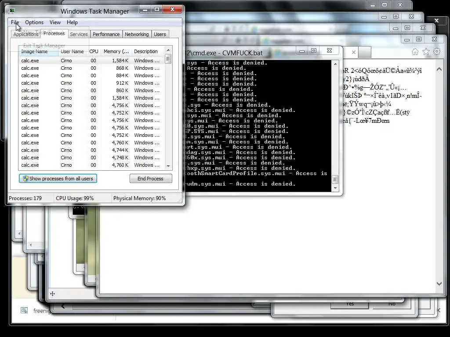
Task: Click Show processes from all users button
Action: [58, 179]
